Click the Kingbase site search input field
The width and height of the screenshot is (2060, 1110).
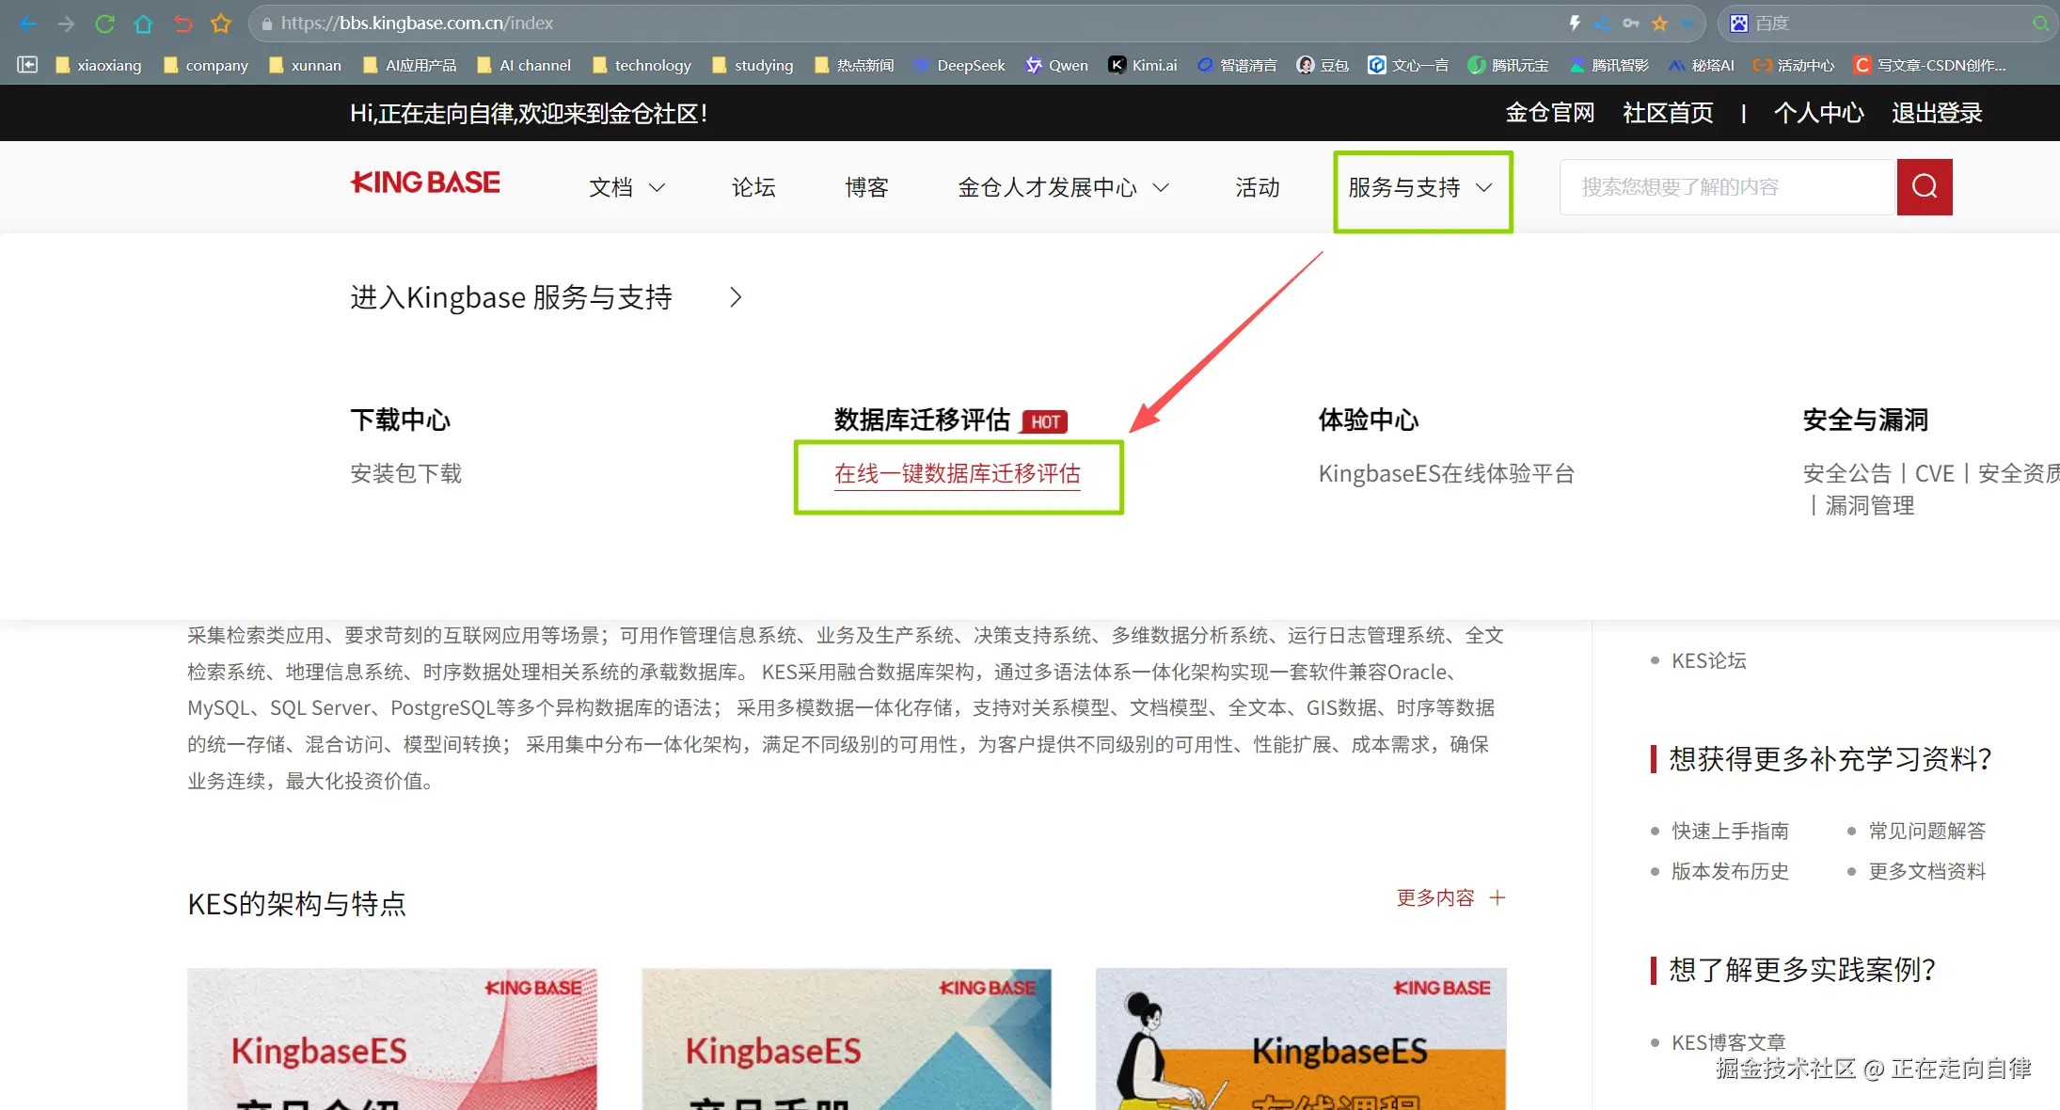point(1726,187)
